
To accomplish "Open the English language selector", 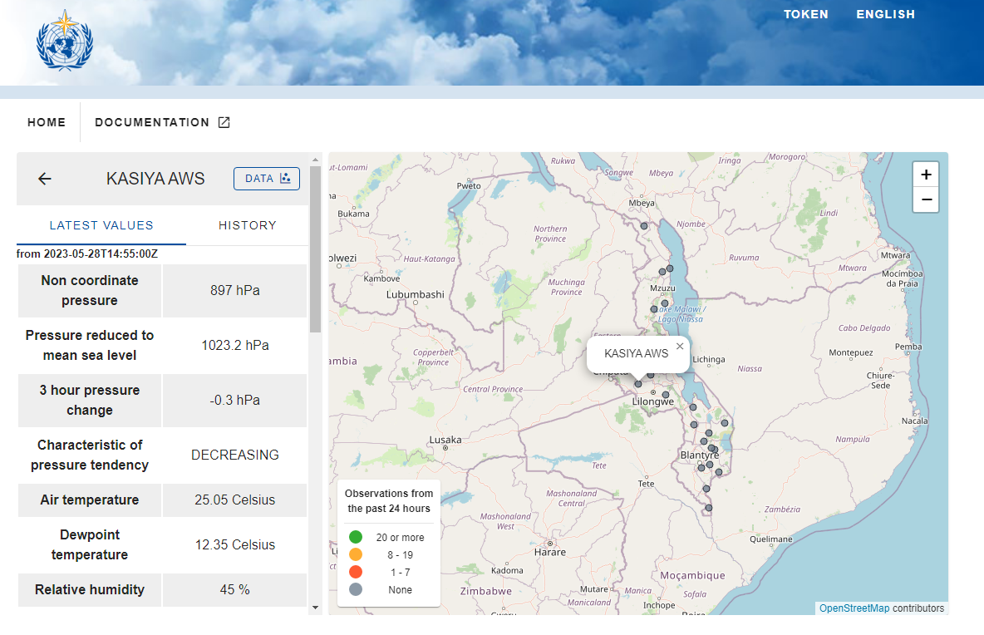I will coord(885,14).
